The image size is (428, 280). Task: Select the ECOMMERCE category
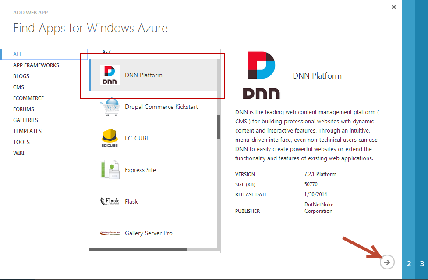pyautogui.click(x=28, y=98)
